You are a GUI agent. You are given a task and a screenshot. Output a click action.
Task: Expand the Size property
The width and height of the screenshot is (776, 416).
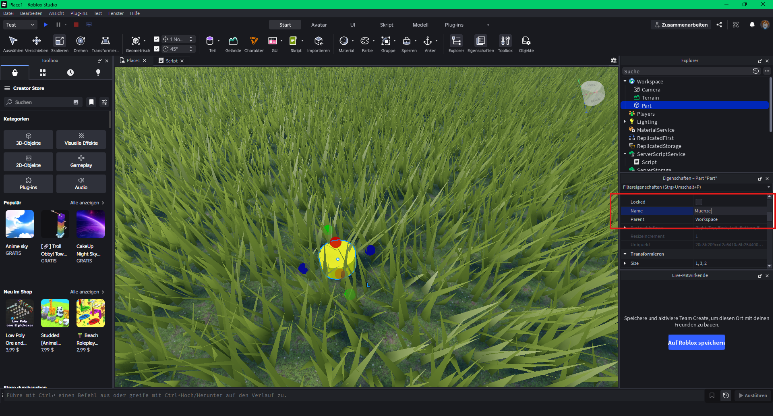pos(625,263)
